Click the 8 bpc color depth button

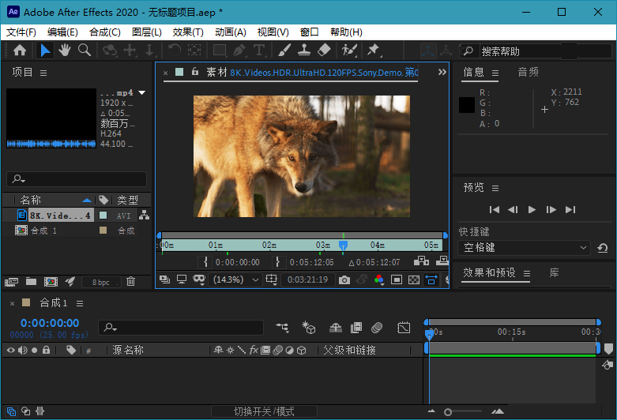click(x=100, y=282)
